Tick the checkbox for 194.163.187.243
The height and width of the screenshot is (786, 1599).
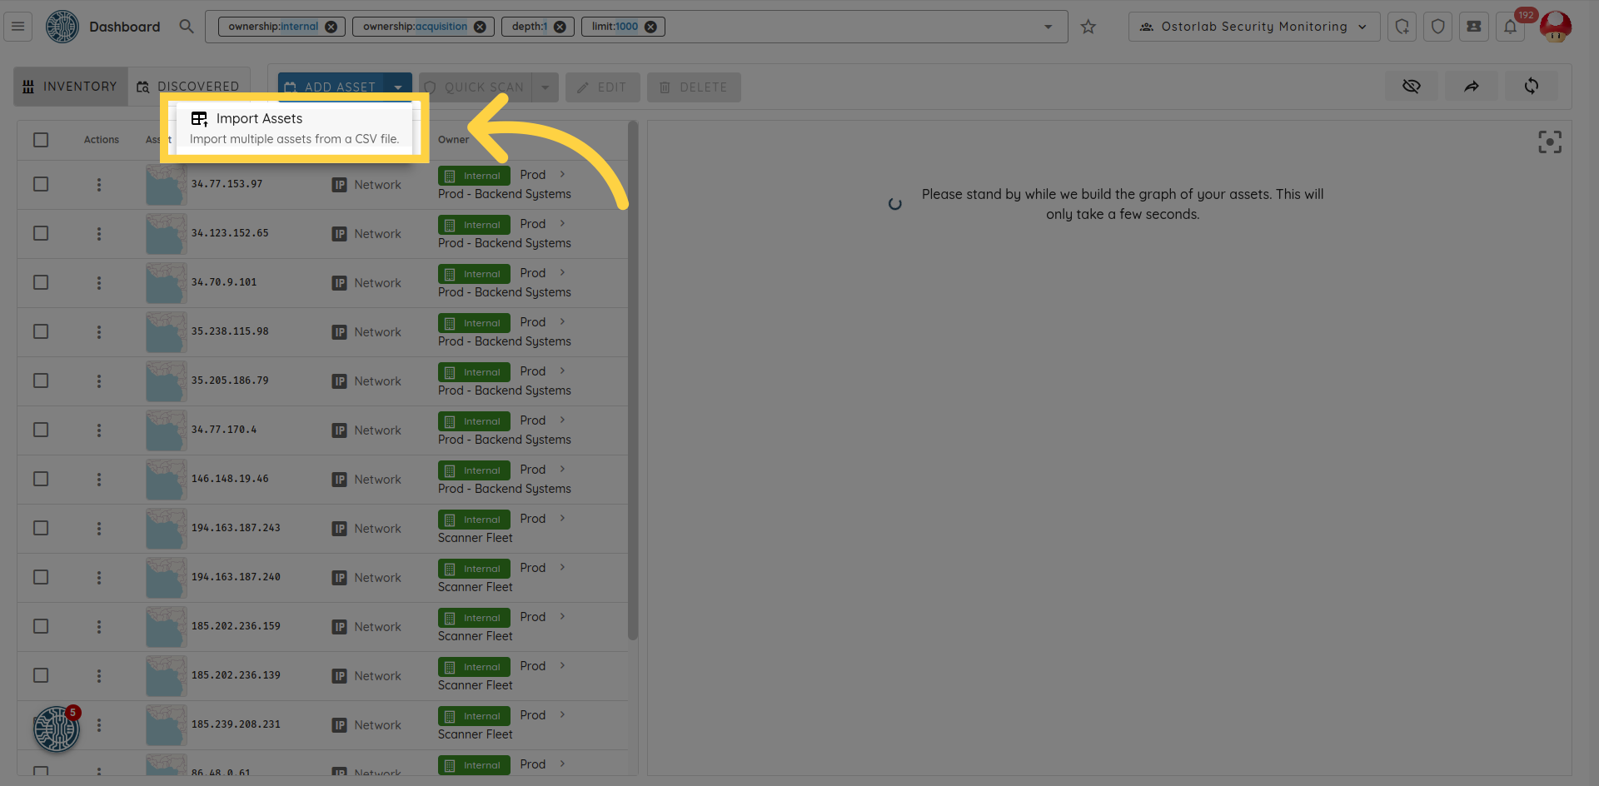(x=41, y=529)
